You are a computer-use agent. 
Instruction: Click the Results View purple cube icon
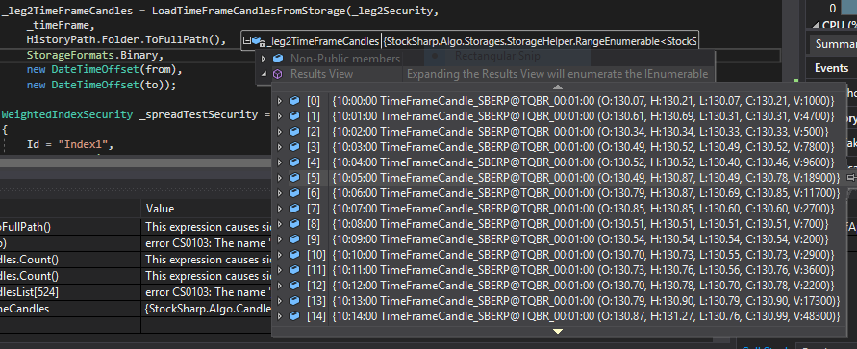point(278,74)
